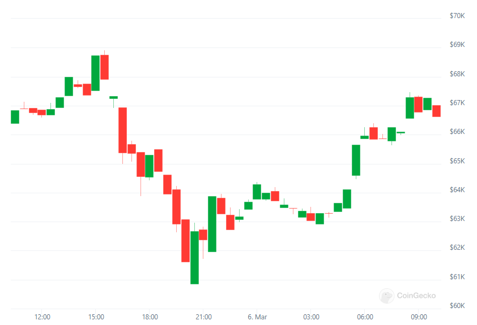The width and height of the screenshot is (477, 325).
Task: Select the $69K price axis label
Action: (x=457, y=45)
